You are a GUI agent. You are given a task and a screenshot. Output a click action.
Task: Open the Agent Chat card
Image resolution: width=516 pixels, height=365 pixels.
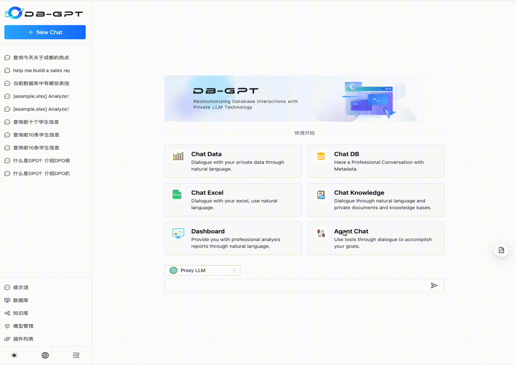(x=376, y=238)
